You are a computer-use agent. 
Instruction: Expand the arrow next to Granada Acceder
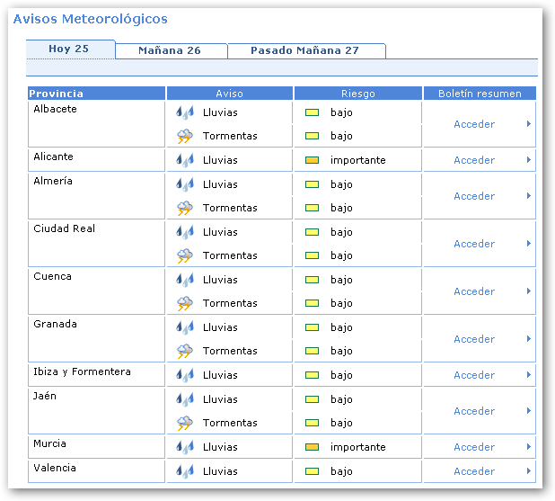(529, 339)
